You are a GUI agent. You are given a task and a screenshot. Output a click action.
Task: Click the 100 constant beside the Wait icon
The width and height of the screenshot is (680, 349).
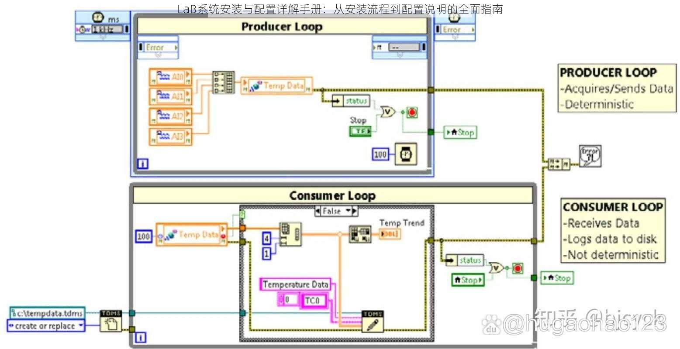pyautogui.click(x=380, y=154)
